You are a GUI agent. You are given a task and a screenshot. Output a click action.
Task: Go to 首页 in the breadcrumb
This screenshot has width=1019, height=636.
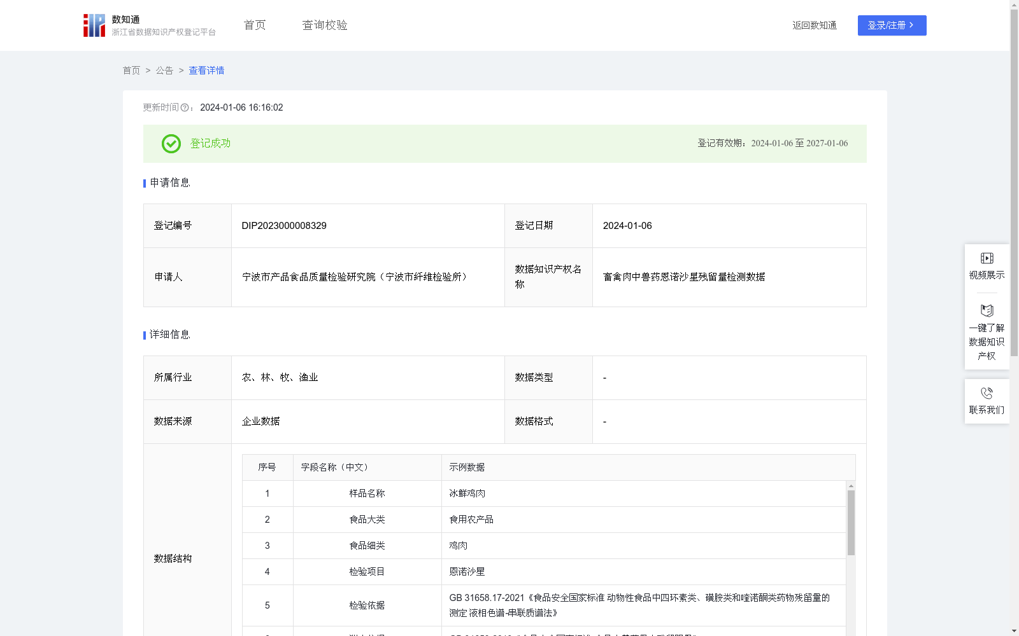tap(131, 71)
